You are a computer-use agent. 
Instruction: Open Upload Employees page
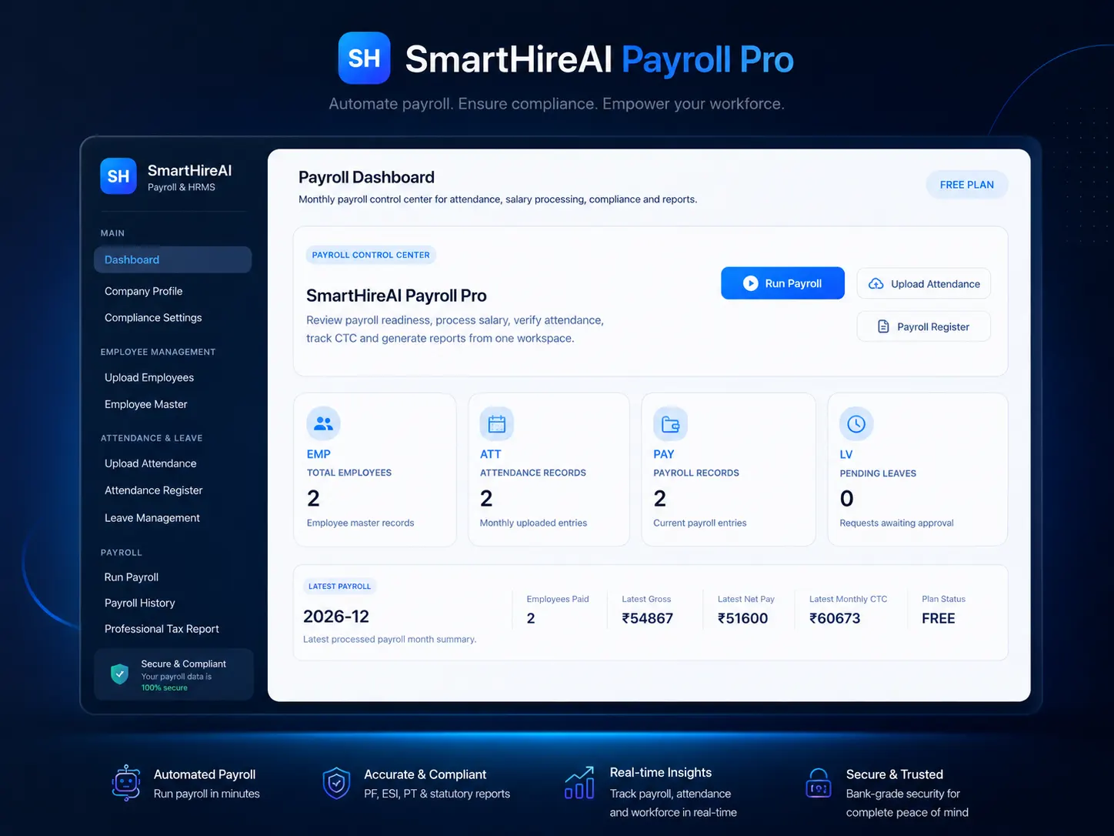tap(149, 377)
